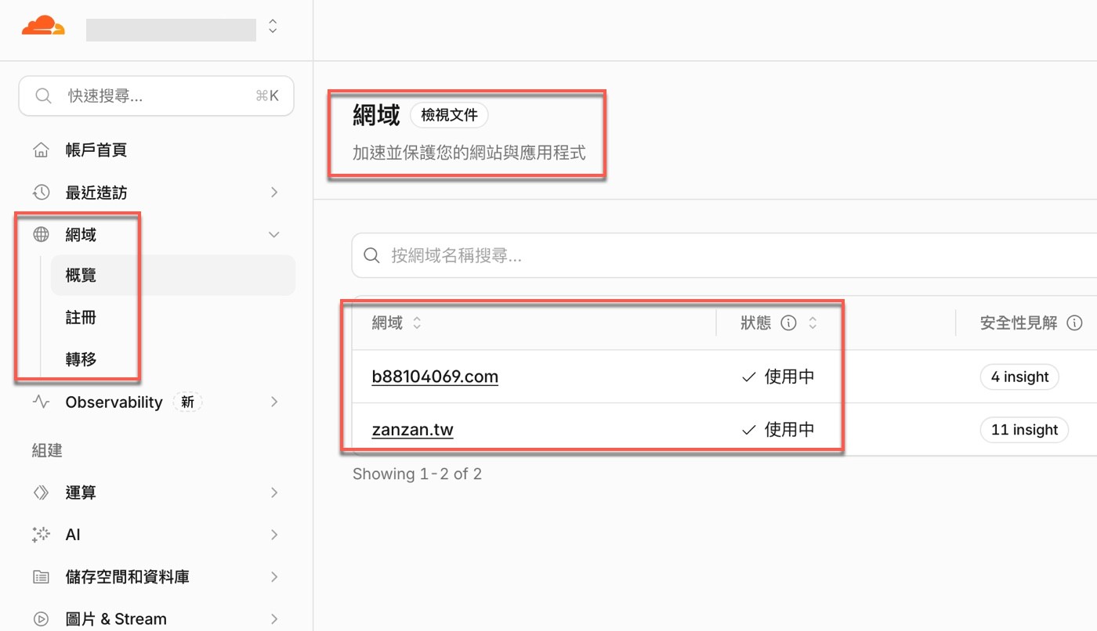Image resolution: width=1097 pixels, height=631 pixels.
Task: Click the 檢視文件 button
Action: pyautogui.click(x=449, y=115)
